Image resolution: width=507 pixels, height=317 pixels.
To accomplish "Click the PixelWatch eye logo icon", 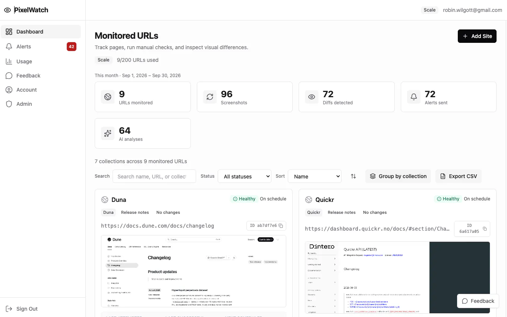I will click(x=7, y=10).
